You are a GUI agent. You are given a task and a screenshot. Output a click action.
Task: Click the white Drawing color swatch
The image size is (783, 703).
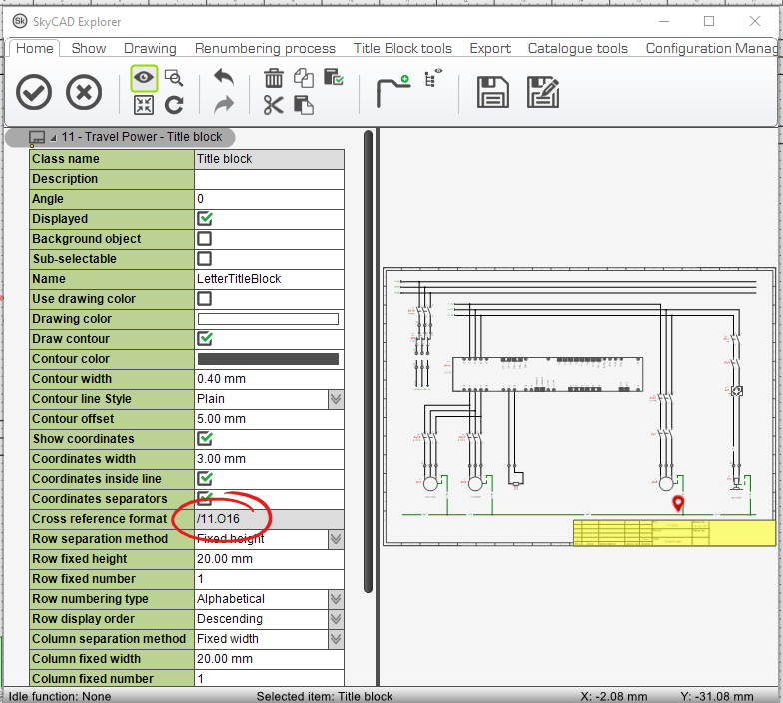click(x=268, y=319)
